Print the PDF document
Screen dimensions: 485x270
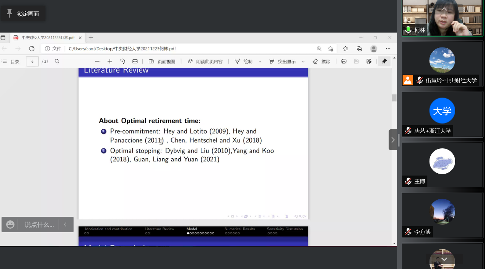344,62
